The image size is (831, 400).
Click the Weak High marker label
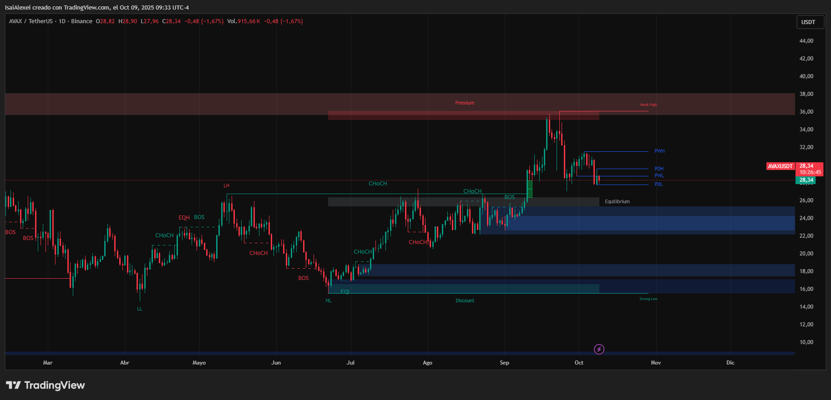(x=648, y=105)
